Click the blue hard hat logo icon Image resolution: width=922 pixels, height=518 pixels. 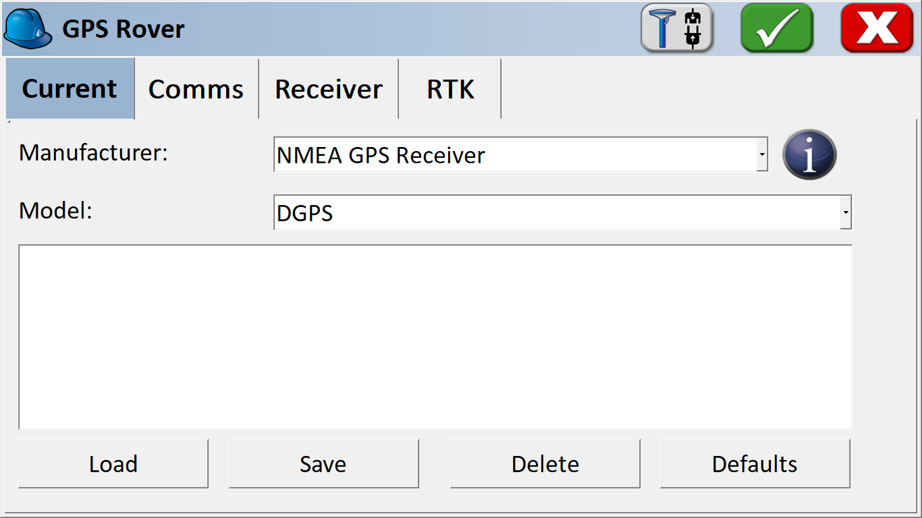tap(28, 29)
